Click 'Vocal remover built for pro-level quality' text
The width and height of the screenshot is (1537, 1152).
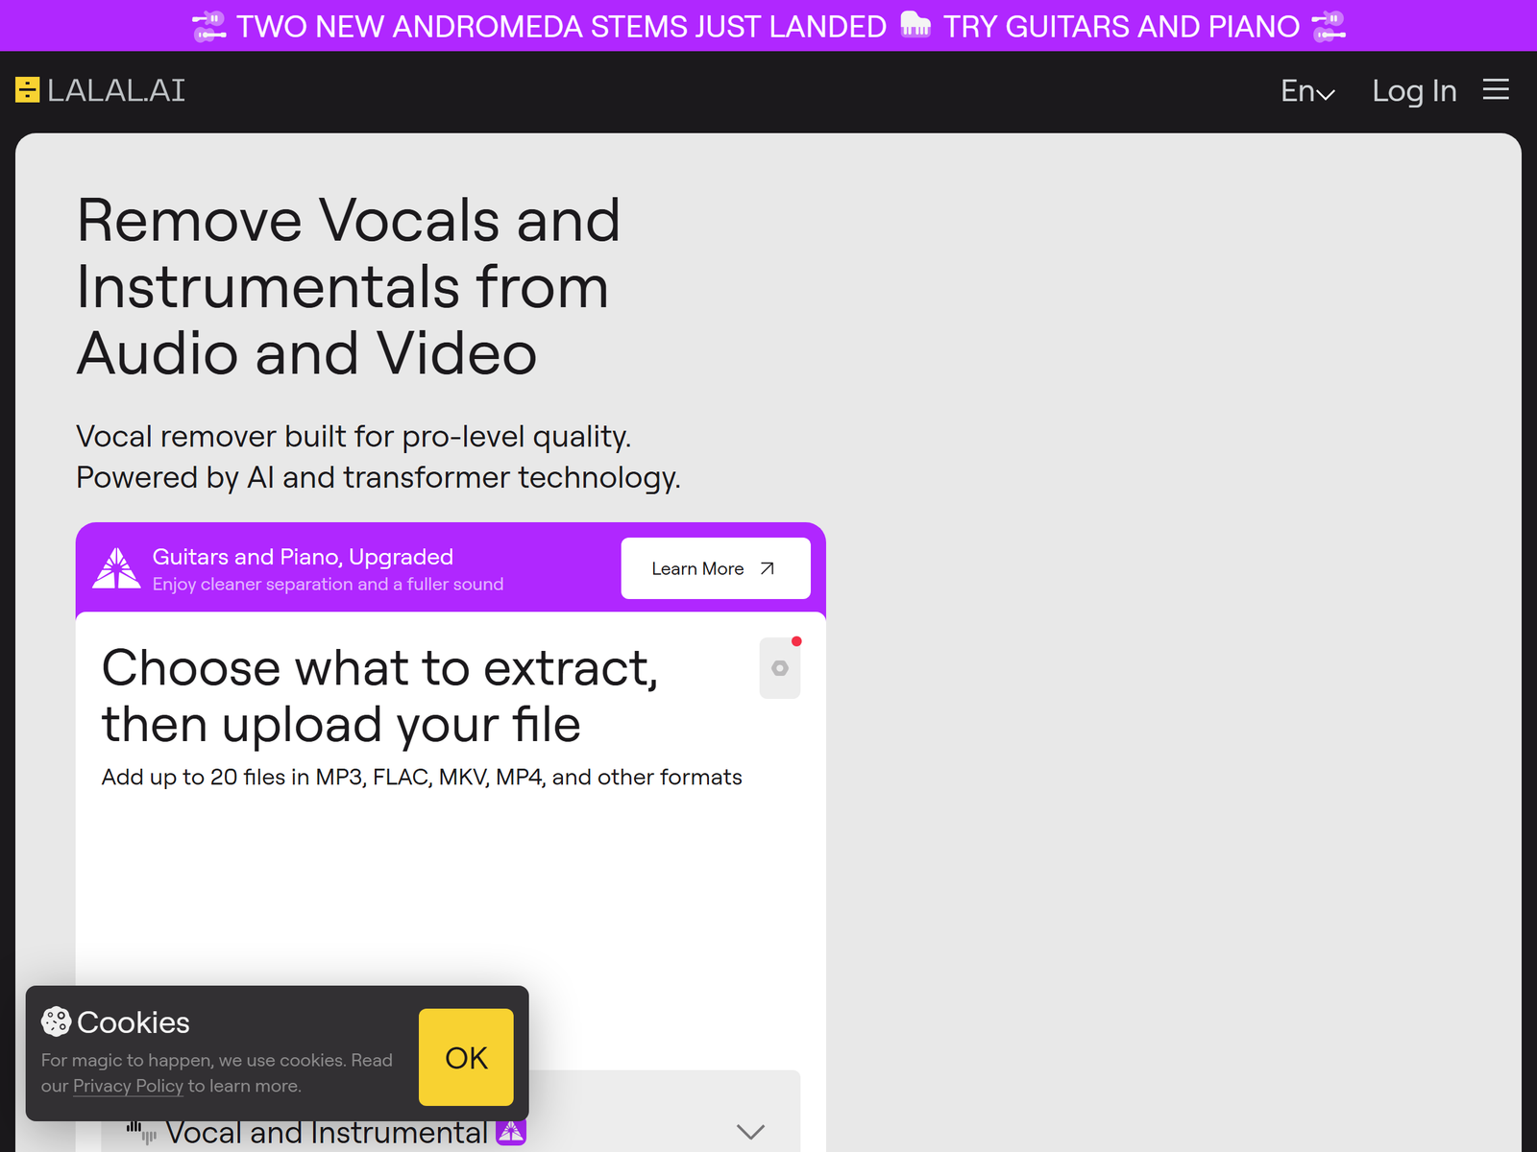(x=354, y=437)
